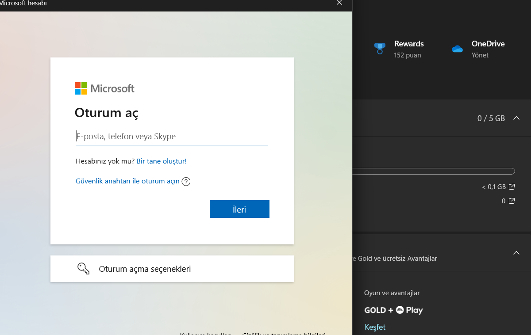The image size is (531, 335).
Task: Click 'Oyun ve avantajlar' text
Action: coord(392,293)
